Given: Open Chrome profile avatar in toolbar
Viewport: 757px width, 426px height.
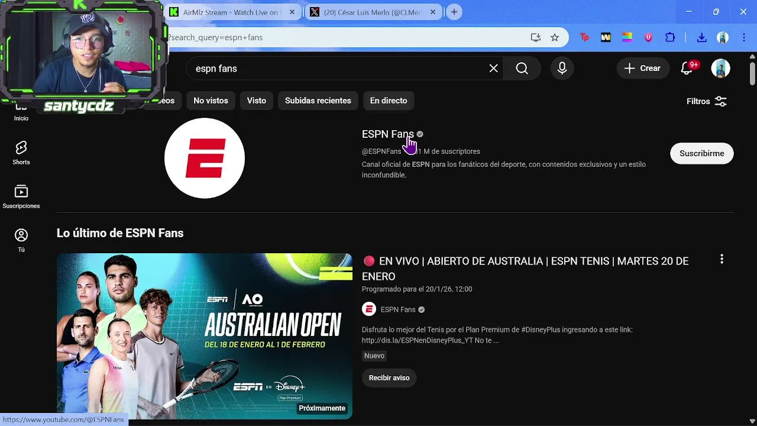Looking at the screenshot, I should point(723,37).
